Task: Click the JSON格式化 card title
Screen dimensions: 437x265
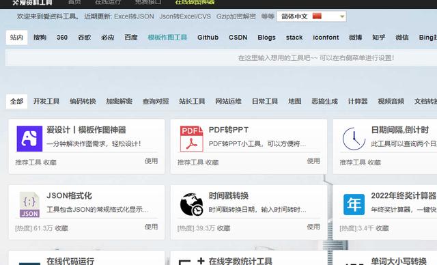Action: 69,195
